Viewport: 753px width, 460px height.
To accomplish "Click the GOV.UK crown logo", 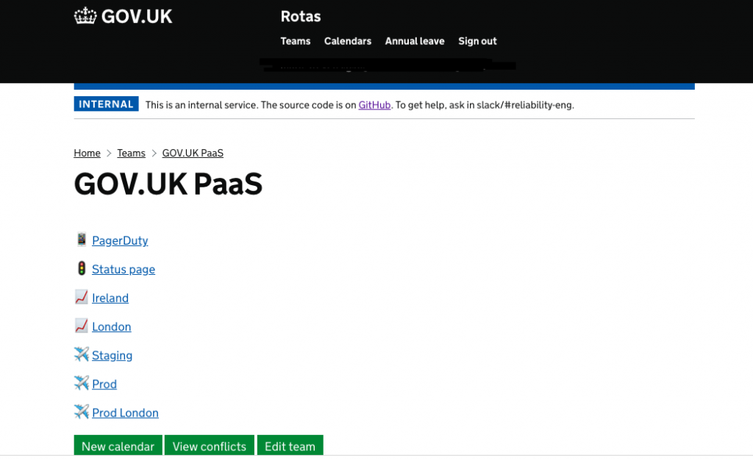I will [85, 16].
